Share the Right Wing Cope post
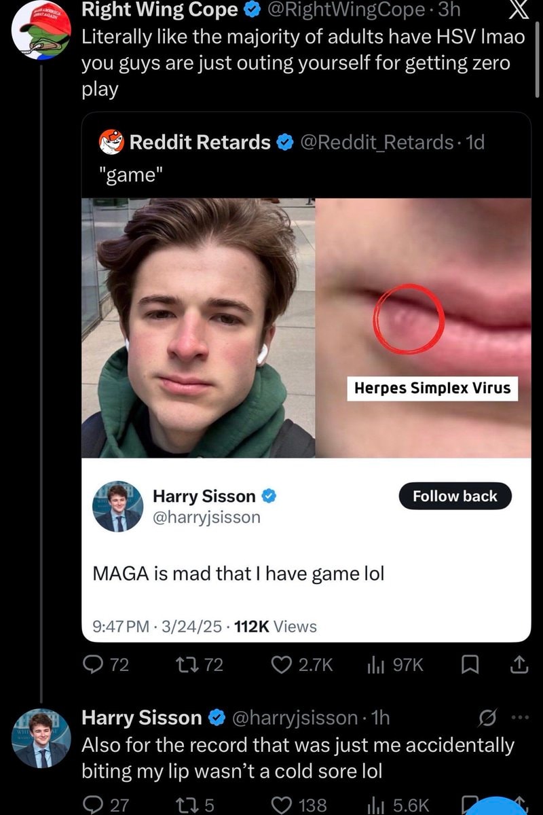543x815 pixels. pos(519,666)
